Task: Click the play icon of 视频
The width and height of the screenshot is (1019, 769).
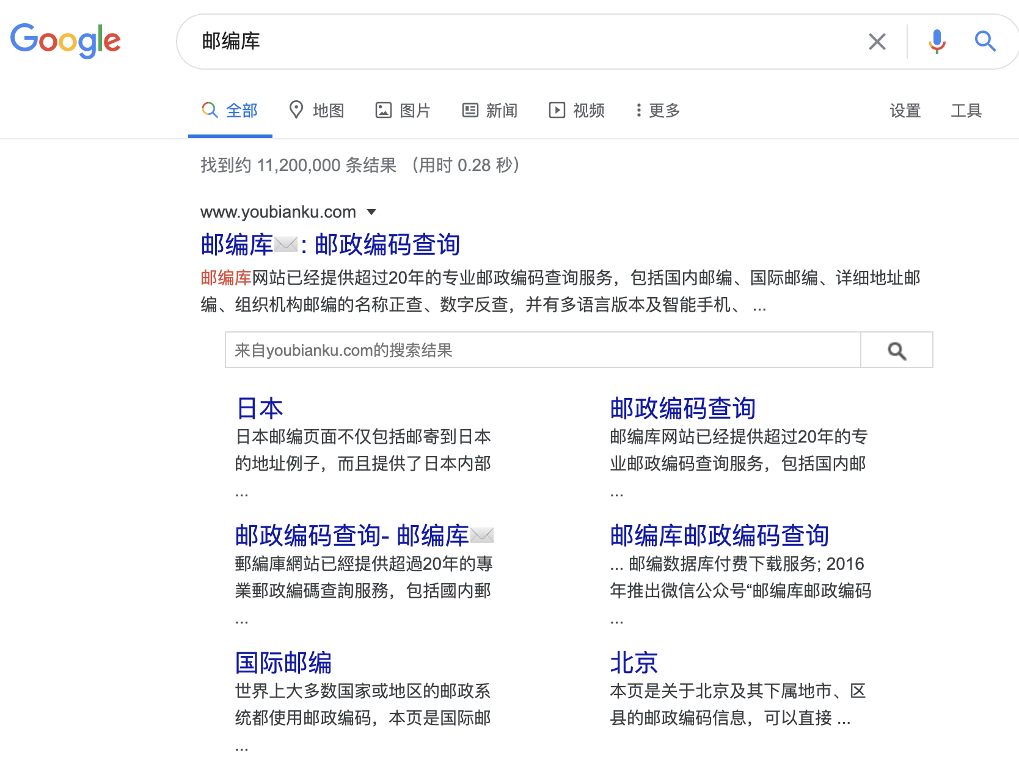Action: coord(557,110)
